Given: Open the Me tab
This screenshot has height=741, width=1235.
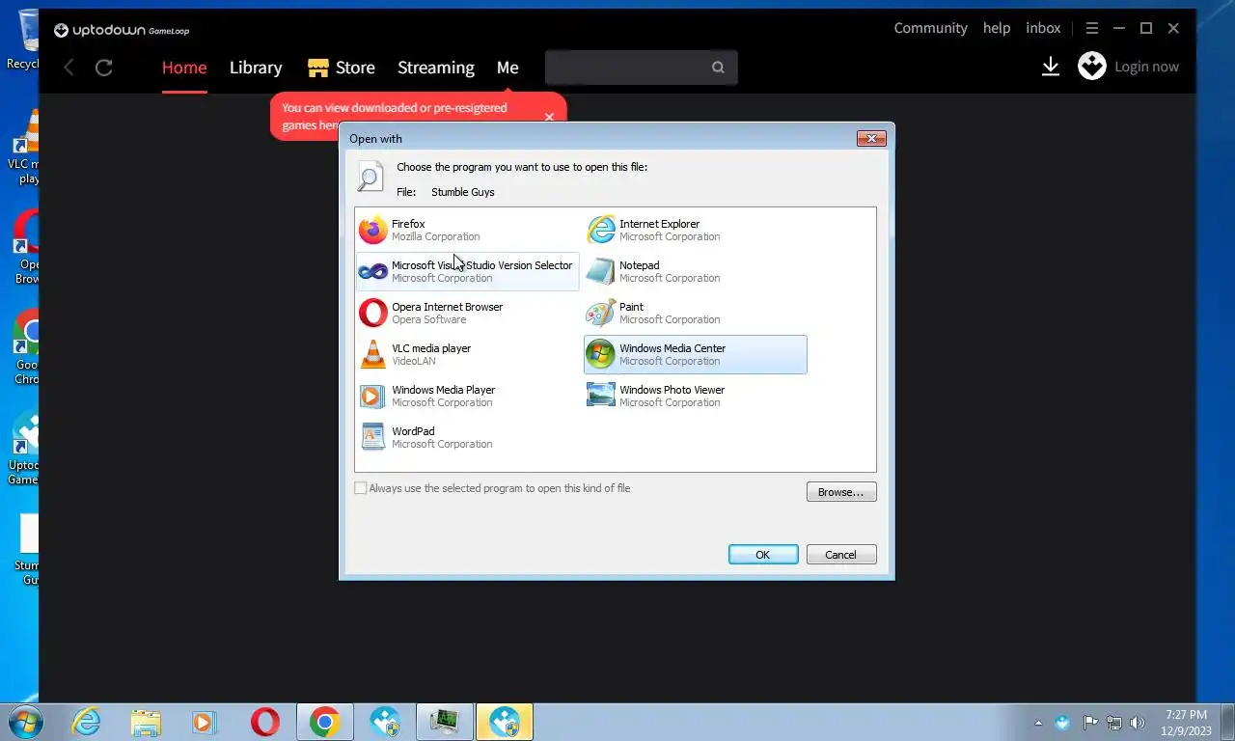Looking at the screenshot, I should click(508, 68).
